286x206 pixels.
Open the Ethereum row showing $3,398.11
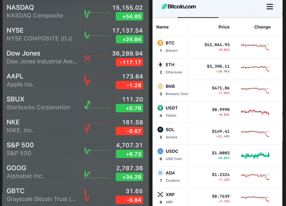217,68
